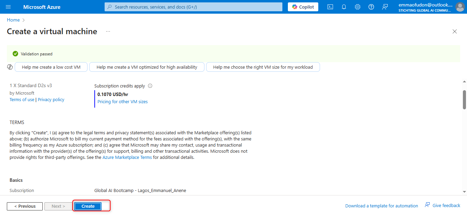
Task: Click the Copilot icon beside suggestions
Action: [x=10, y=67]
